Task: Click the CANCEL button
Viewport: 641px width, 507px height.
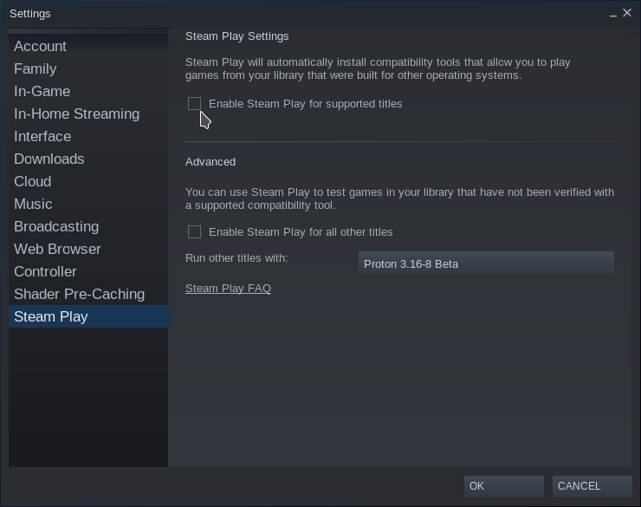Action: [592, 485]
